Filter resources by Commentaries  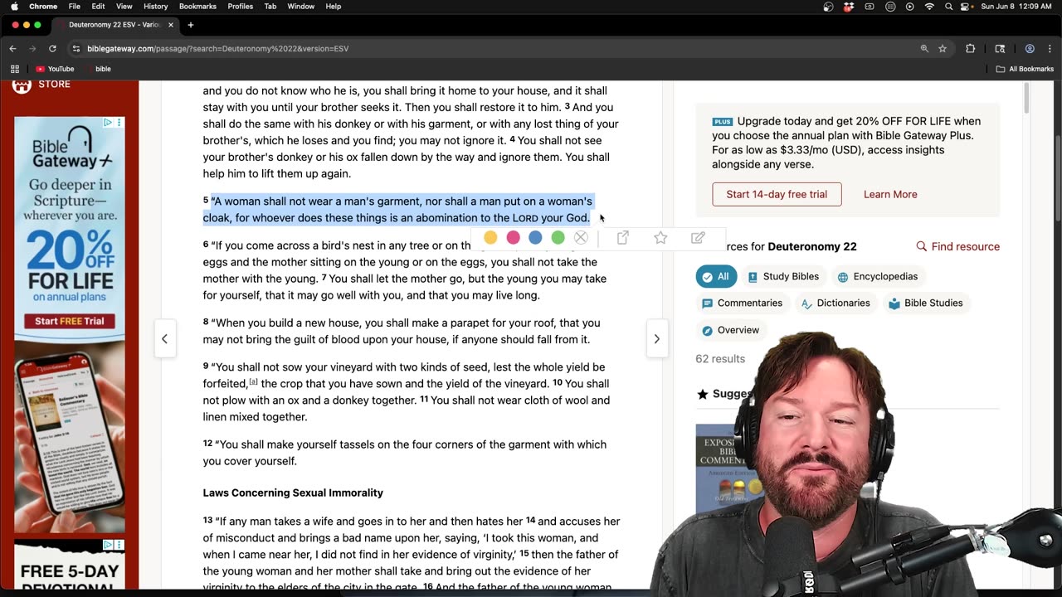(742, 303)
